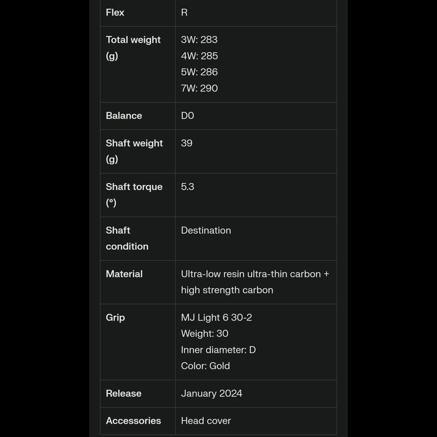Select the shaft weight value 39
The image size is (437, 437).
(186, 143)
